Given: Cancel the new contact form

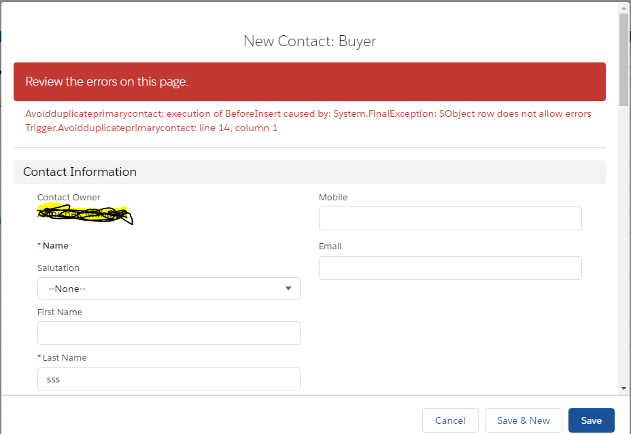Looking at the screenshot, I should tap(450, 420).
